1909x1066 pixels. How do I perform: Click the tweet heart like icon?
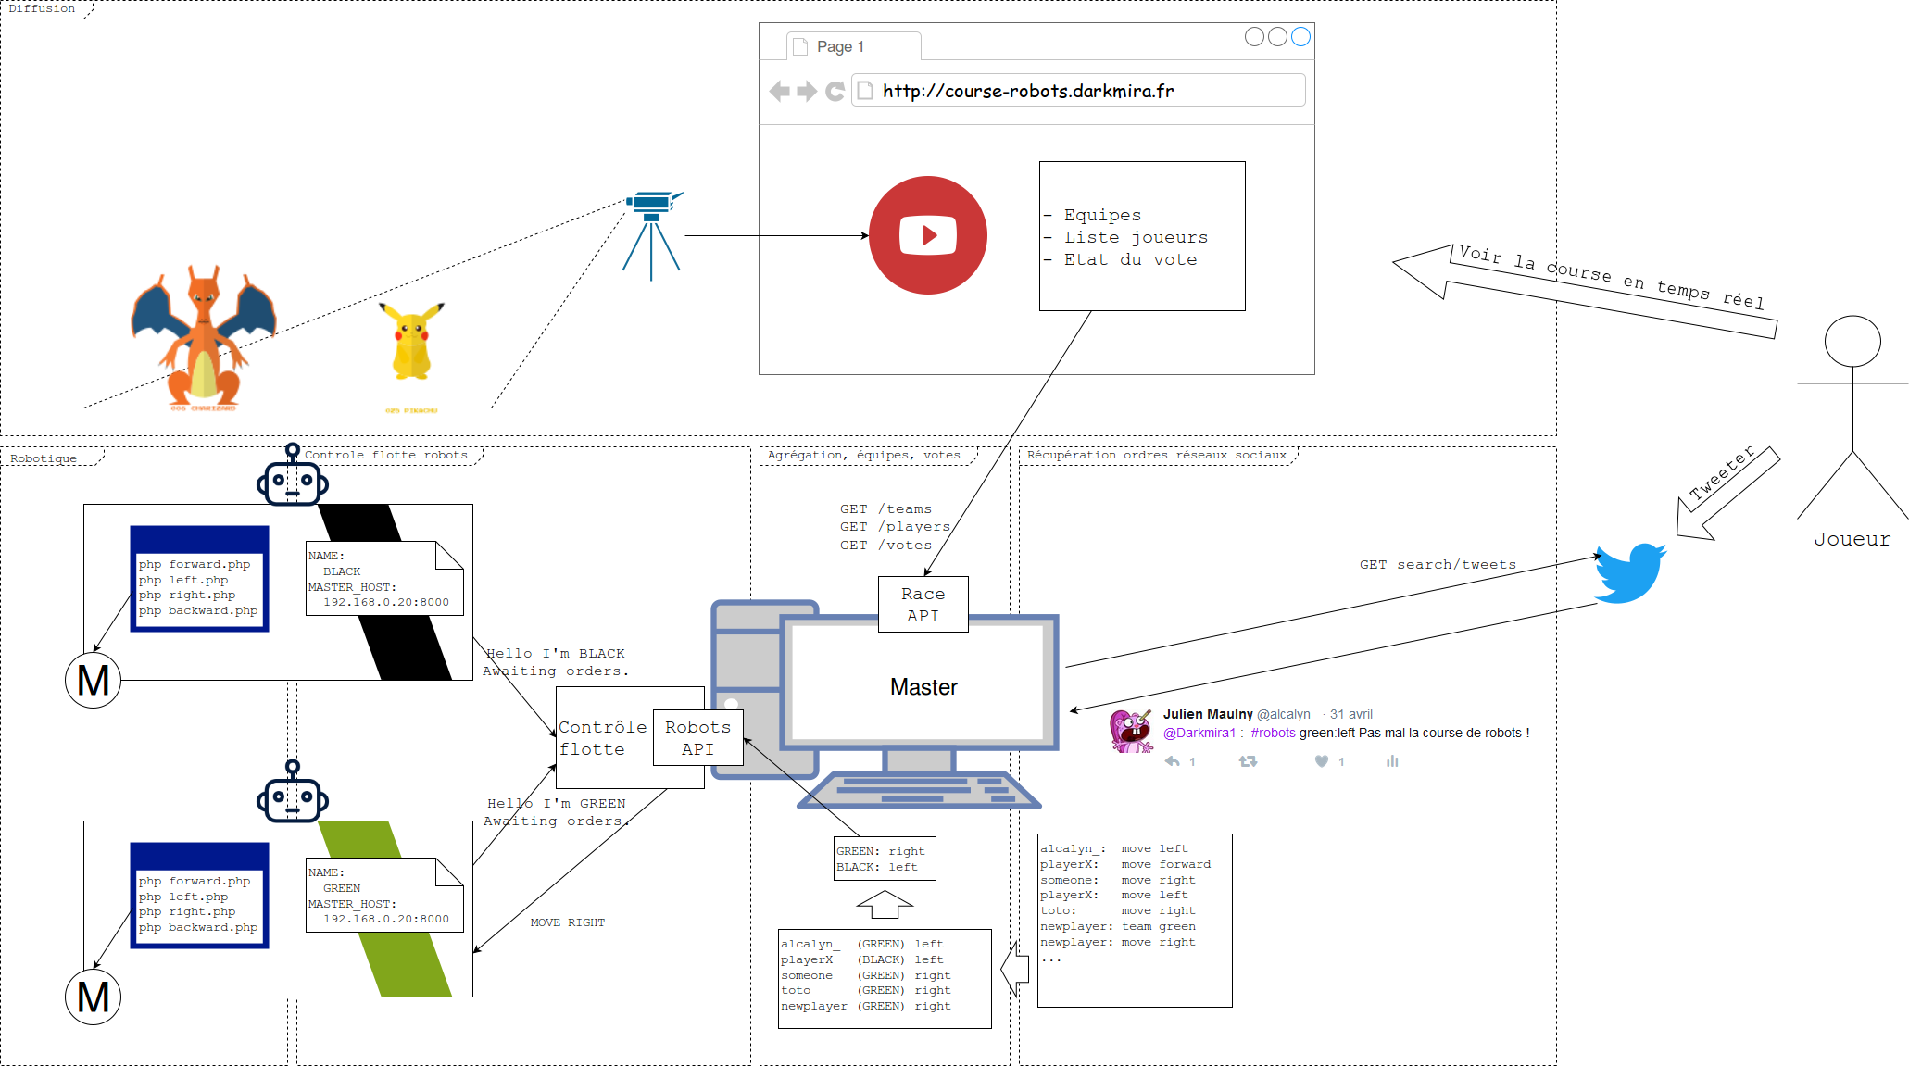(1322, 761)
